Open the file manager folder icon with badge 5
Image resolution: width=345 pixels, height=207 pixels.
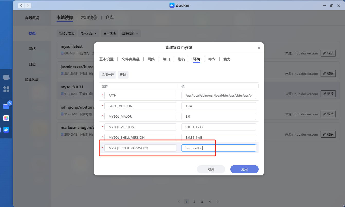(6, 106)
